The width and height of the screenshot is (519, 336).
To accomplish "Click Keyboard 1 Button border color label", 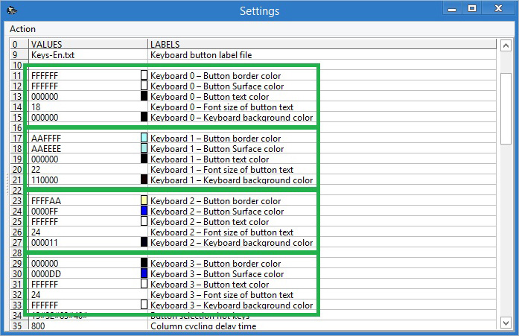I will click(215, 139).
